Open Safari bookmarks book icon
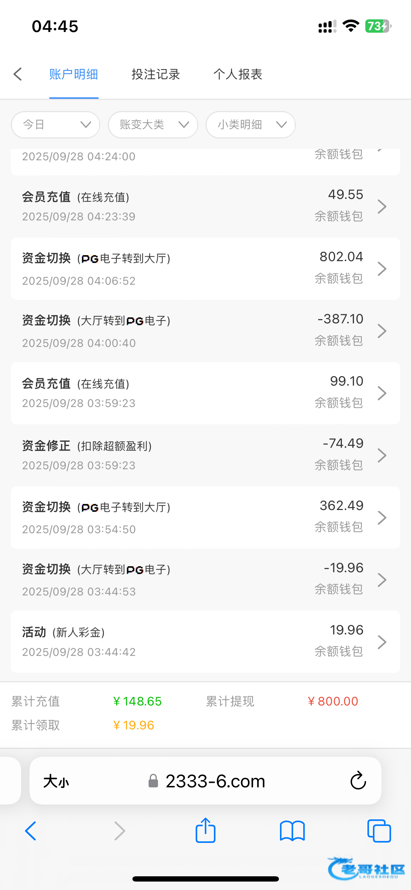The width and height of the screenshot is (411, 890). point(292,831)
